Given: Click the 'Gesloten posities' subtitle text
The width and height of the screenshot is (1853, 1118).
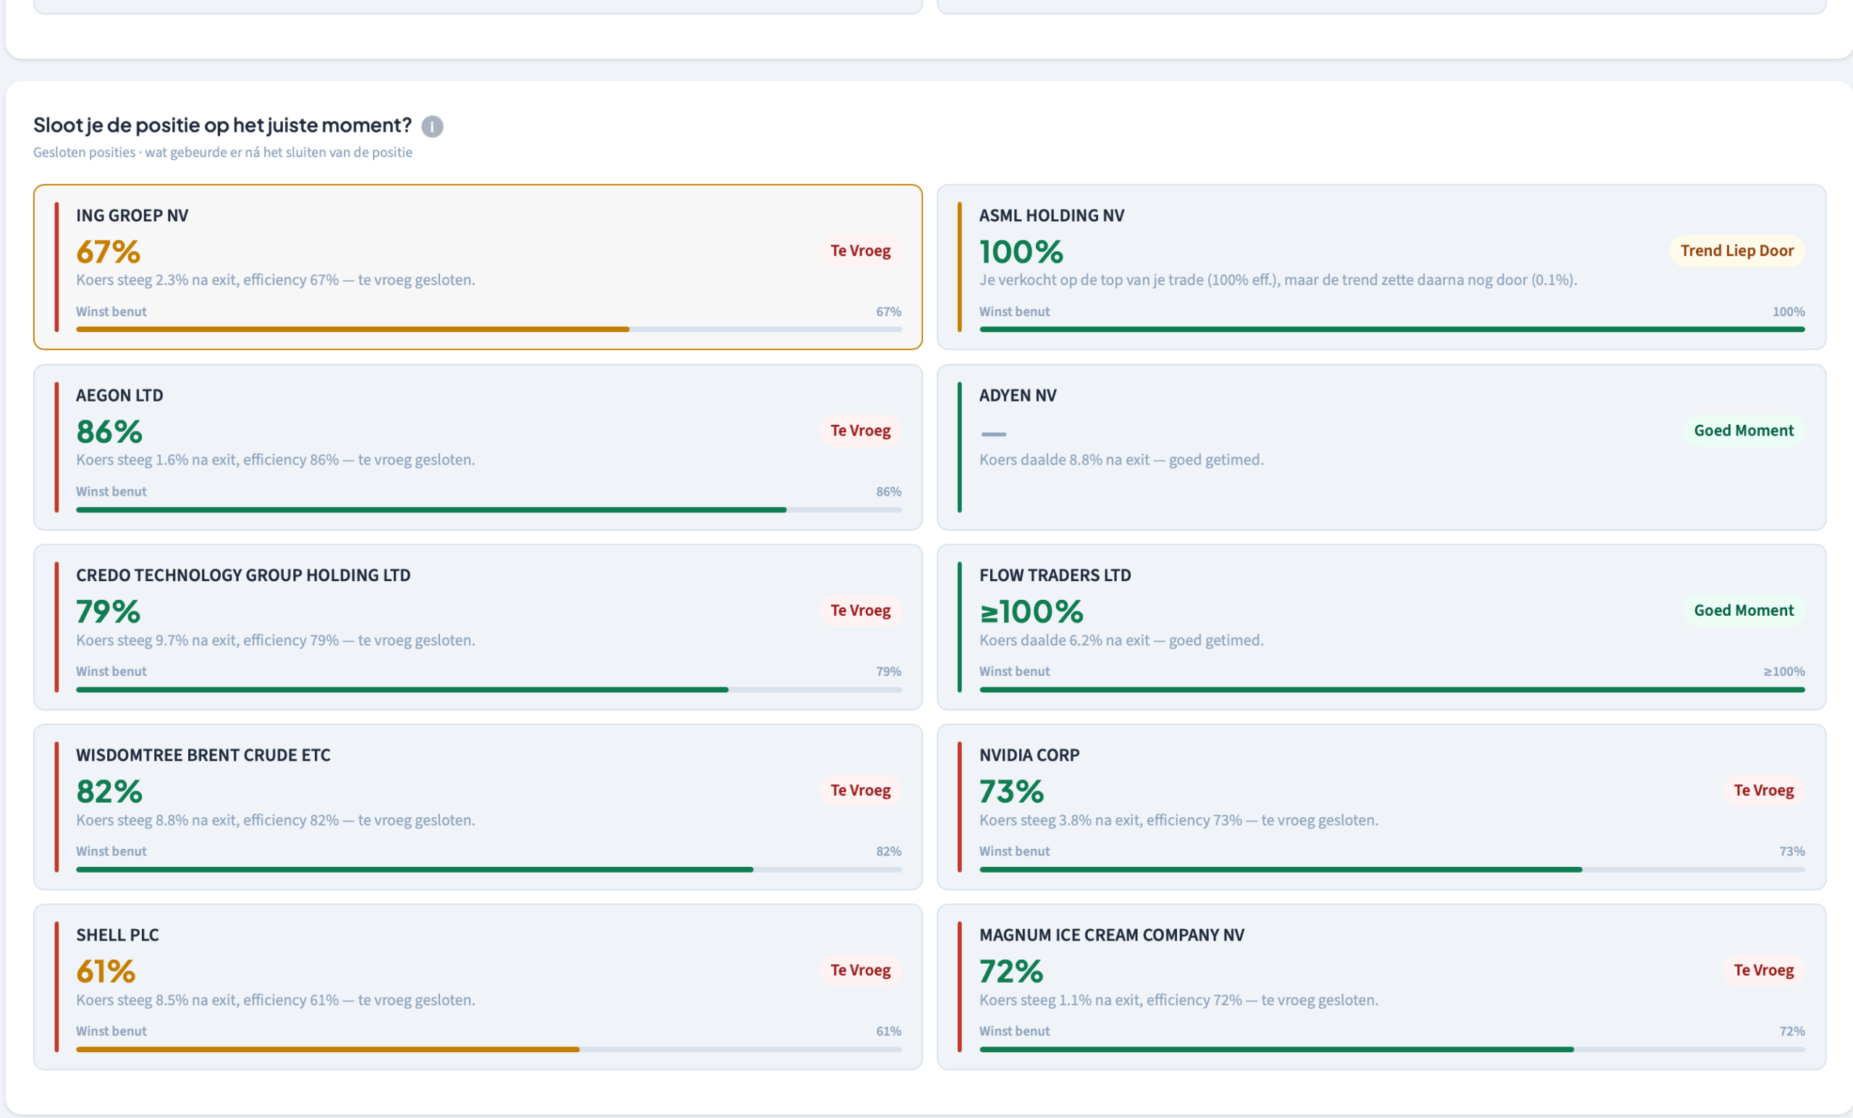Looking at the screenshot, I should click(x=223, y=152).
